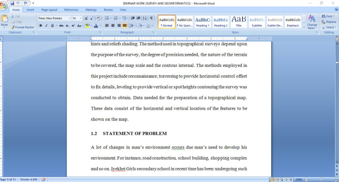Image resolution: width=339 pixels, height=182 pixels.
Task: Click the Align Text Left icon
Action: (x=107, y=25)
